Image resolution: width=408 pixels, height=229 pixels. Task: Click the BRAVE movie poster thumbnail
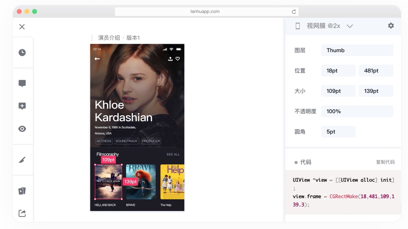[x=141, y=182]
